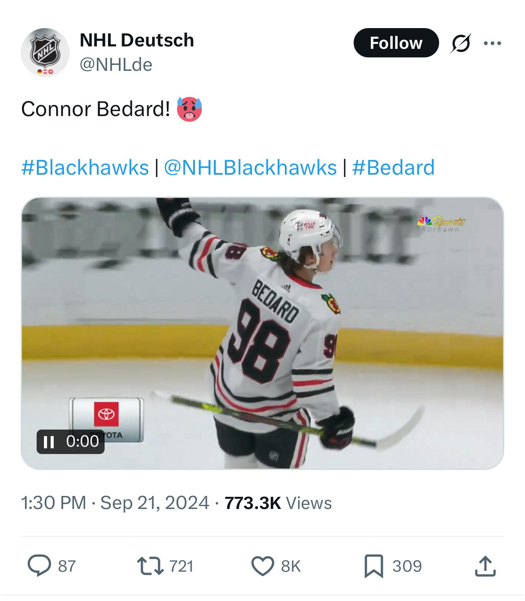Click the 8K likes count
The image size is (525, 601).
(x=291, y=566)
